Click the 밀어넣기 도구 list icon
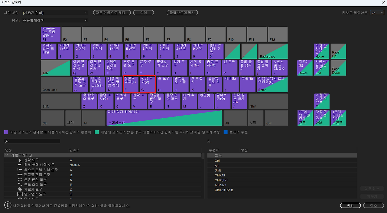 (x=20, y=194)
